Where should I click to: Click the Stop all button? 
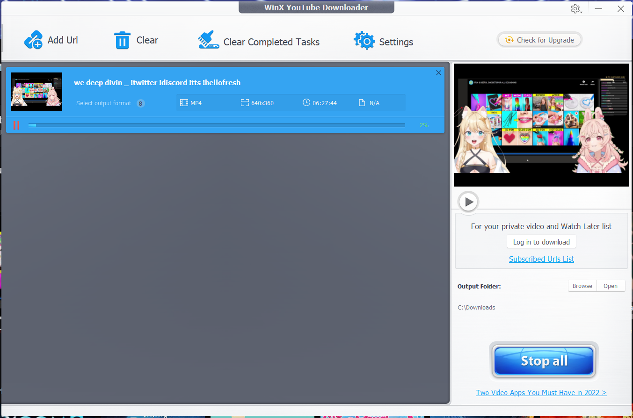click(544, 361)
